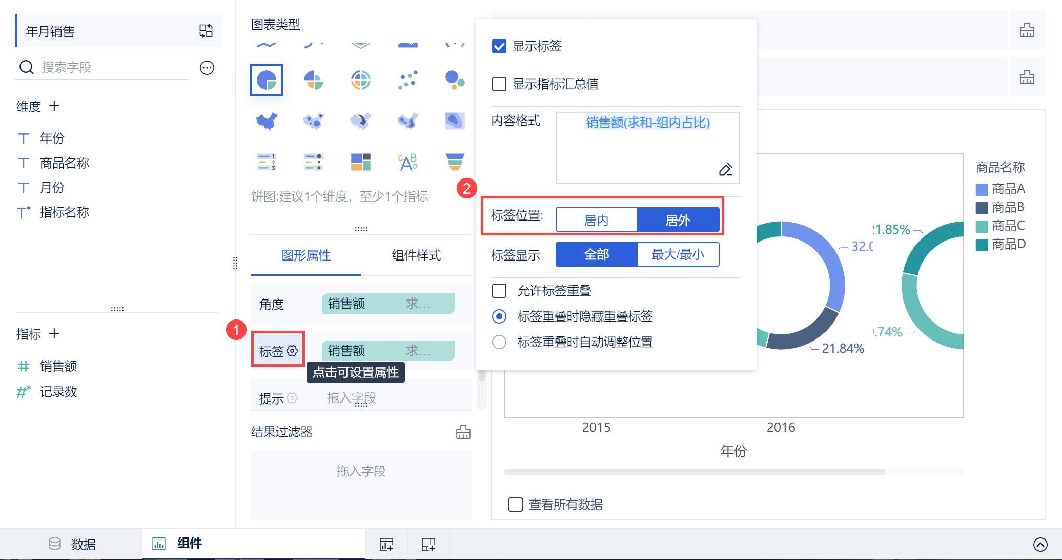Select the pie chart type icon
The image size is (1062, 560).
pos(267,80)
